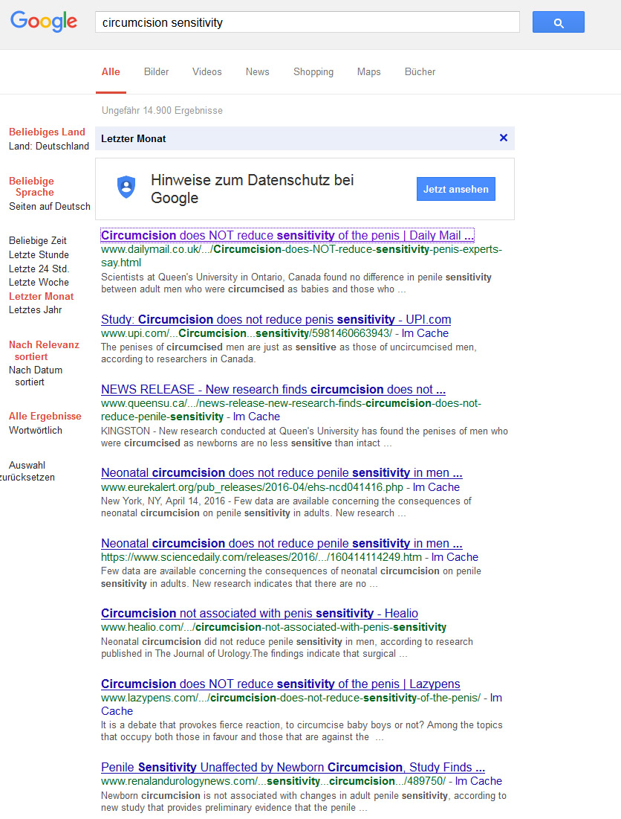621x819 pixels.
Task: Open the NEWS RELEASE Queen's University result
Action: click(x=273, y=390)
